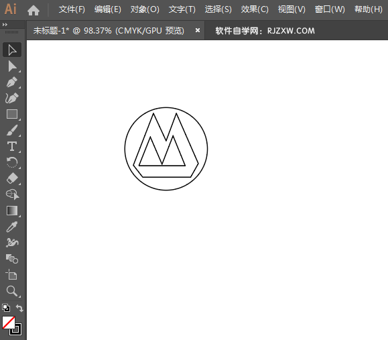This screenshot has width=388, height=340.
Task: Select the Type tool
Action: [12, 146]
